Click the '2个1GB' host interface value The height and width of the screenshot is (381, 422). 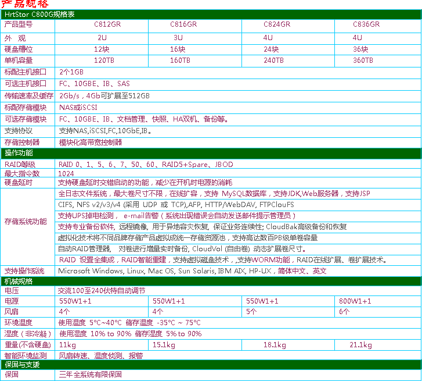[x=71, y=72]
